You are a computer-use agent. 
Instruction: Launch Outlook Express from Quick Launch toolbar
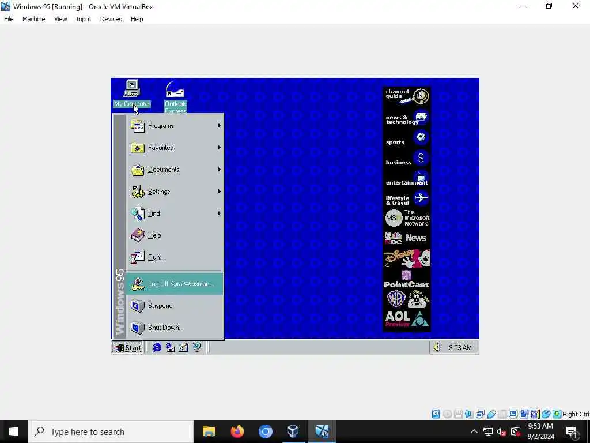tap(170, 347)
